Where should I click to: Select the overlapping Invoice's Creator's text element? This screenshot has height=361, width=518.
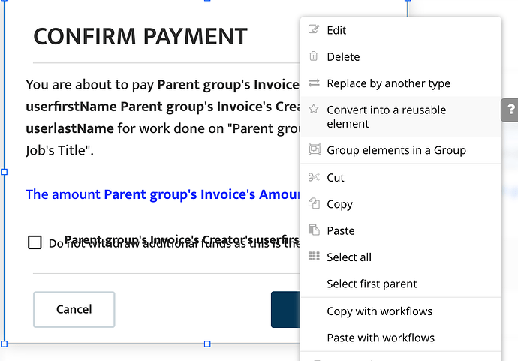click(x=182, y=239)
